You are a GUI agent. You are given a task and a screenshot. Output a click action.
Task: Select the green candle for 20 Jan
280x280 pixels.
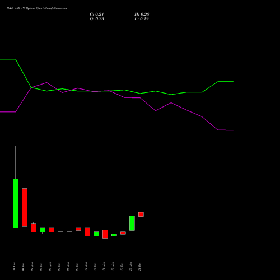(x=132, y=223)
